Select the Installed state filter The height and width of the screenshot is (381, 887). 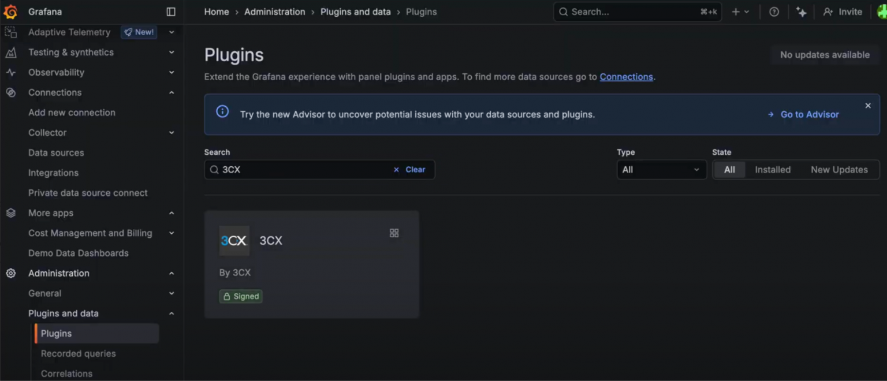coord(773,170)
